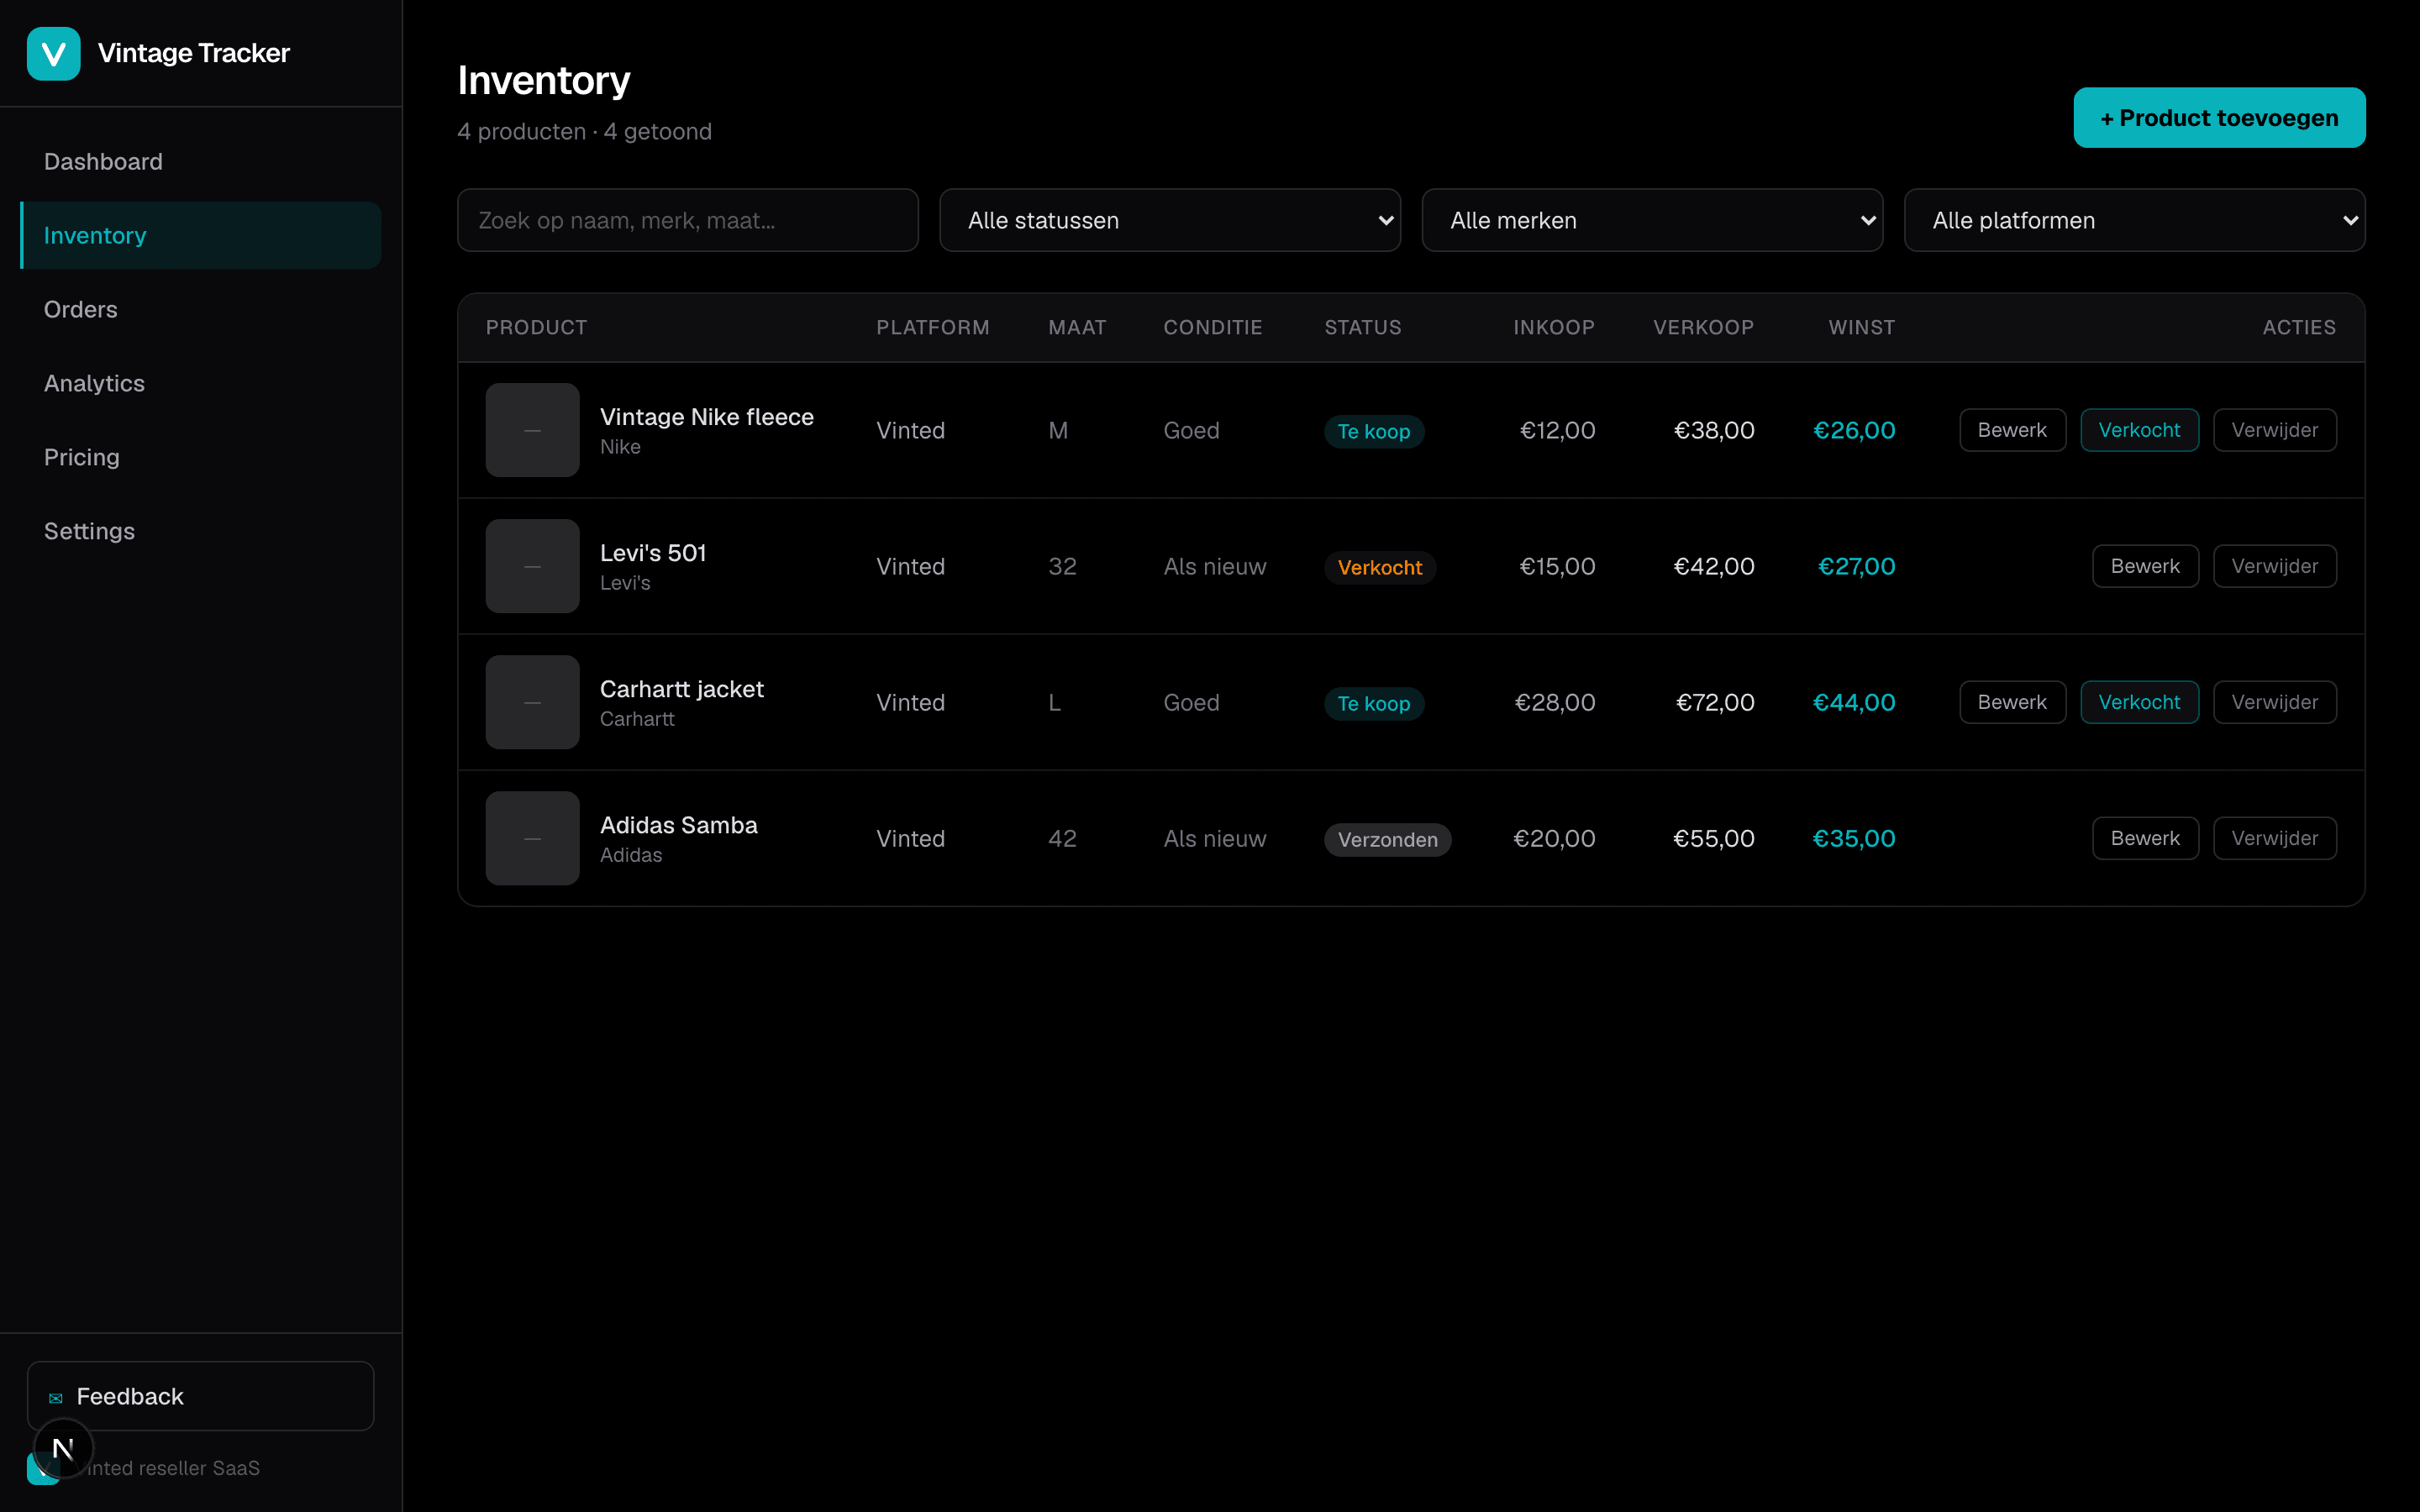Image resolution: width=2420 pixels, height=1512 pixels.
Task: Click the €72,00 sale price
Action: click(1715, 702)
